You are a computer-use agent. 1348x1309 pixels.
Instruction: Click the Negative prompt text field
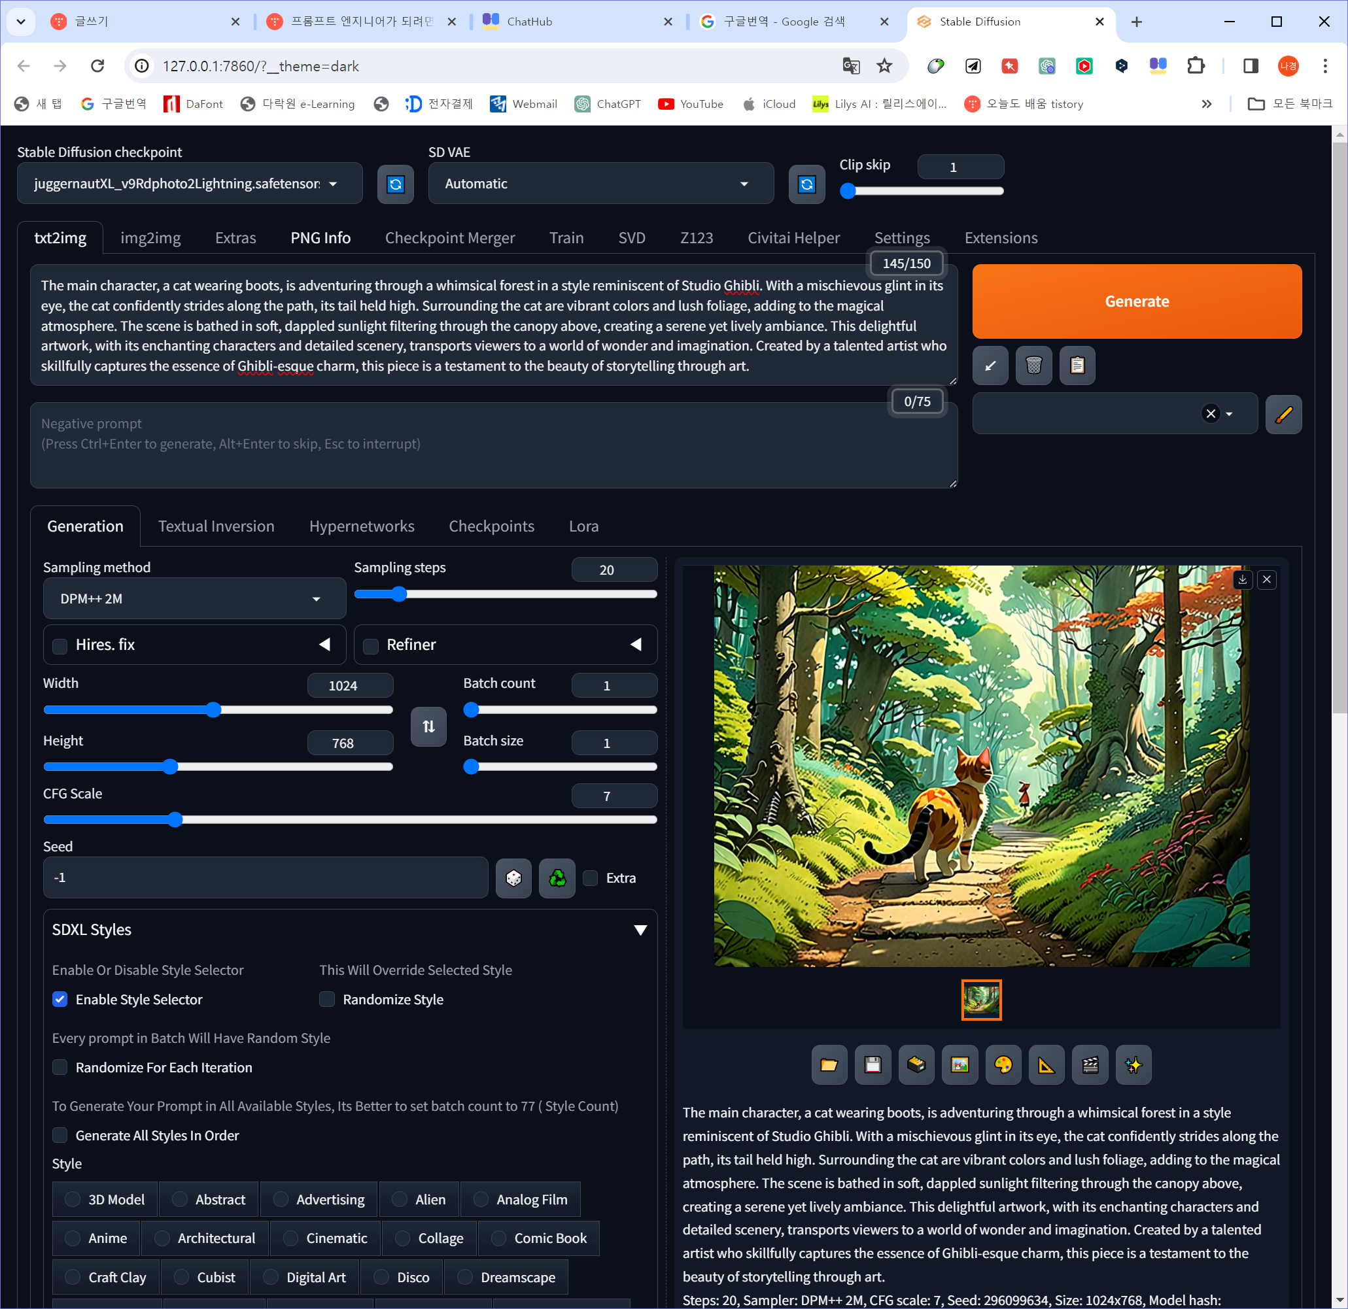(x=493, y=445)
